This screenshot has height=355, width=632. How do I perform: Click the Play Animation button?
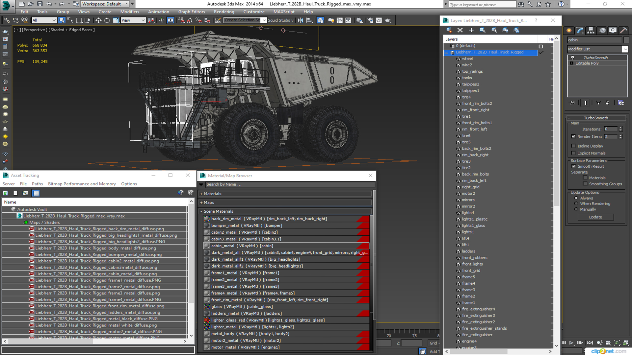click(571, 343)
